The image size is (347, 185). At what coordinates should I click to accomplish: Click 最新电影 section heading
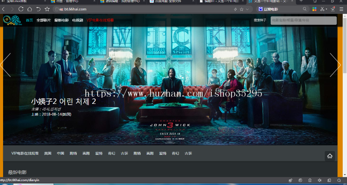coord(17,172)
